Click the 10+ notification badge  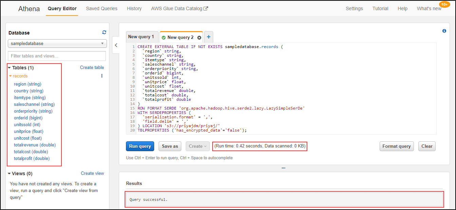444,4
